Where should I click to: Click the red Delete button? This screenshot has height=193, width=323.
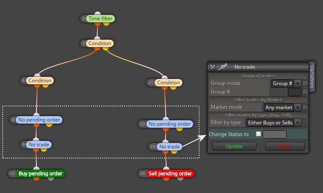[x=285, y=146]
